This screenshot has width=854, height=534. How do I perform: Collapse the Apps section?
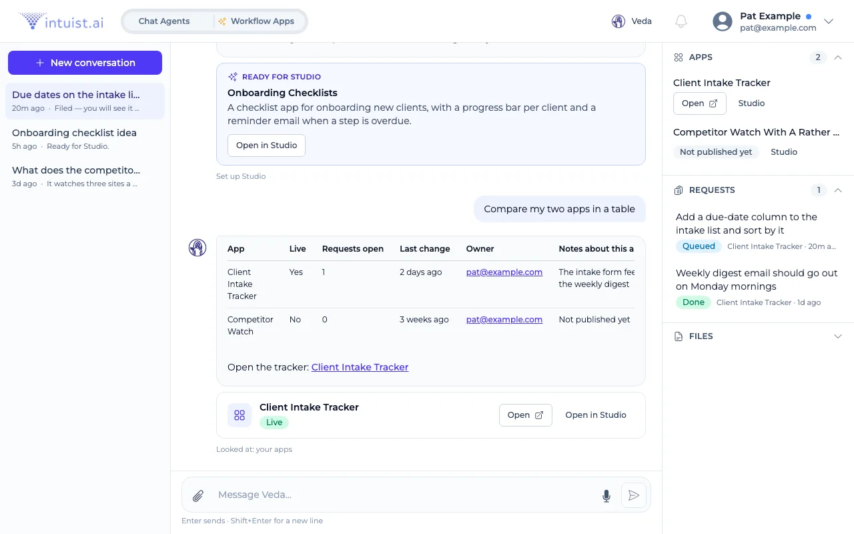click(838, 57)
